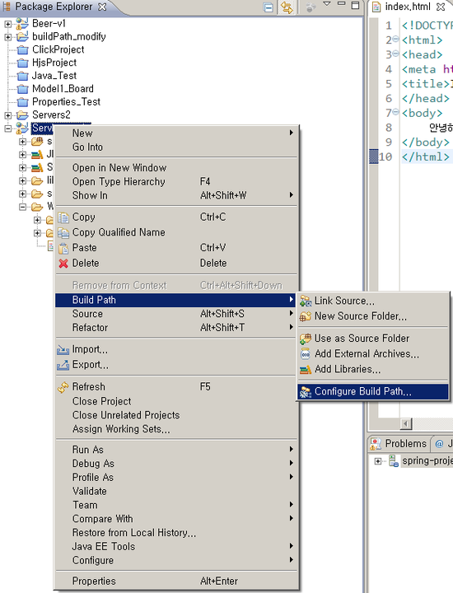Click the Import... icon

[x=63, y=350]
